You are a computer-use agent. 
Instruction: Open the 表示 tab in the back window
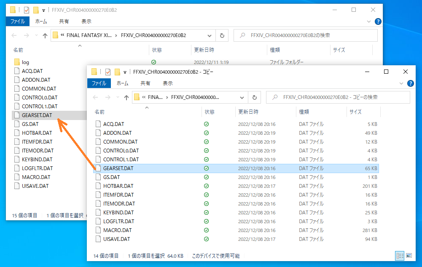(86, 21)
